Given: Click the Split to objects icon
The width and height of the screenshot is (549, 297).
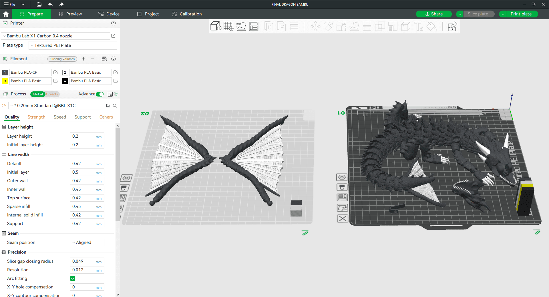Looking at the screenshot, I should tap(269, 26).
